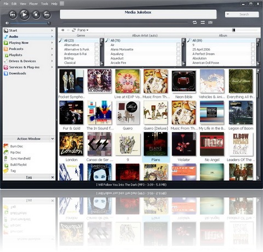
Task: Toggle the repeat playback icon
Action: click(x=195, y=22)
